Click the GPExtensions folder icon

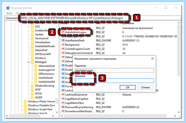click(x=36, y=74)
